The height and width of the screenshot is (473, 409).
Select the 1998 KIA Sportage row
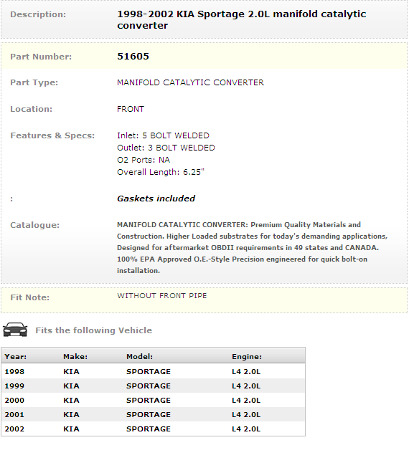pos(153,372)
